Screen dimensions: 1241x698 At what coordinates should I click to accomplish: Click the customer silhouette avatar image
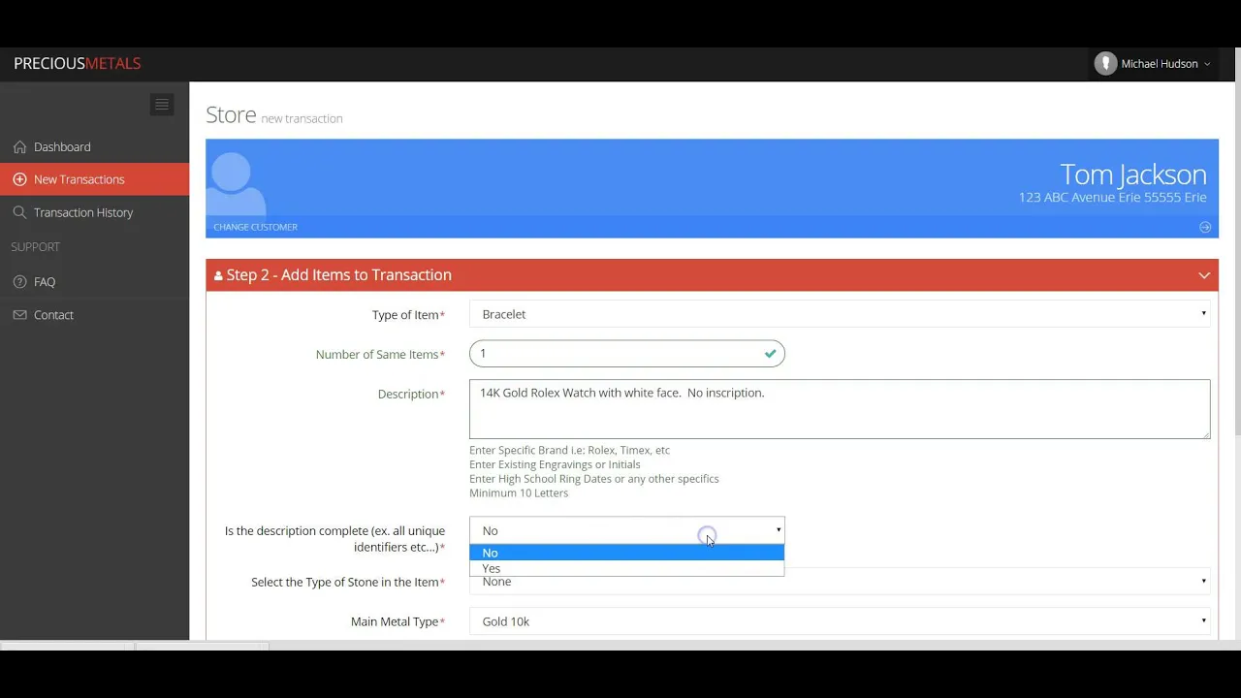[x=237, y=183]
